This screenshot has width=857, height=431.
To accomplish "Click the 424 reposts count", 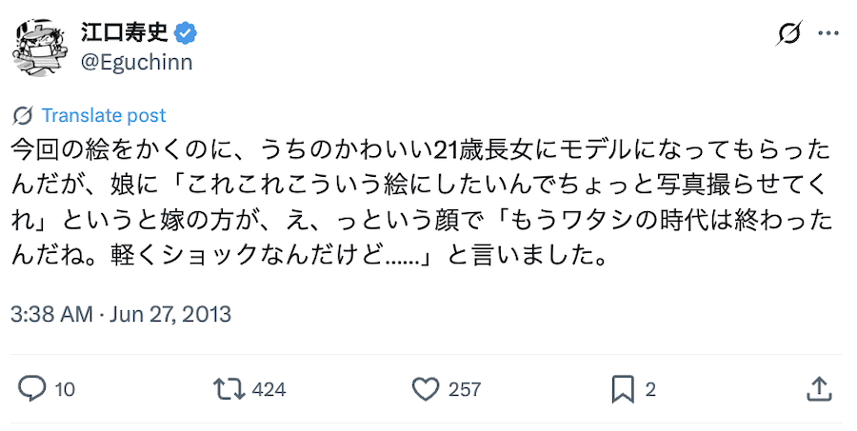I will click(269, 389).
